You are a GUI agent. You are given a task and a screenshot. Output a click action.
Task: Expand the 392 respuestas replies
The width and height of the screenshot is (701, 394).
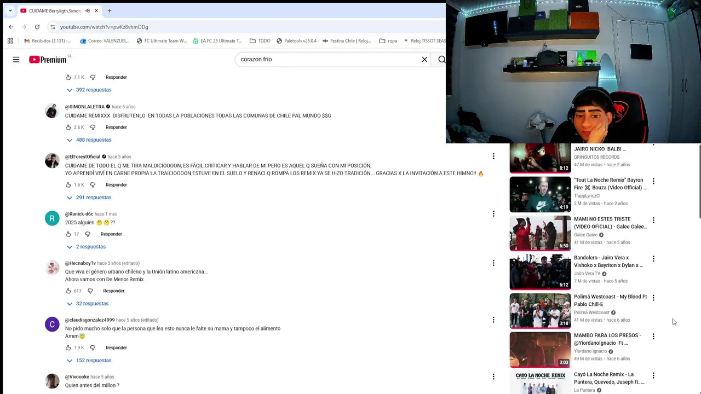[x=89, y=90]
